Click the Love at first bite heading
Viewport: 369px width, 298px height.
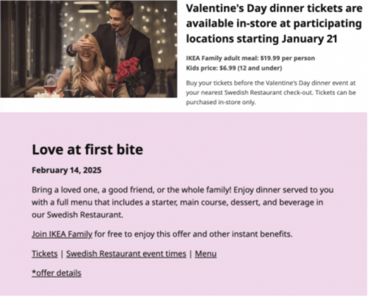[x=87, y=150]
